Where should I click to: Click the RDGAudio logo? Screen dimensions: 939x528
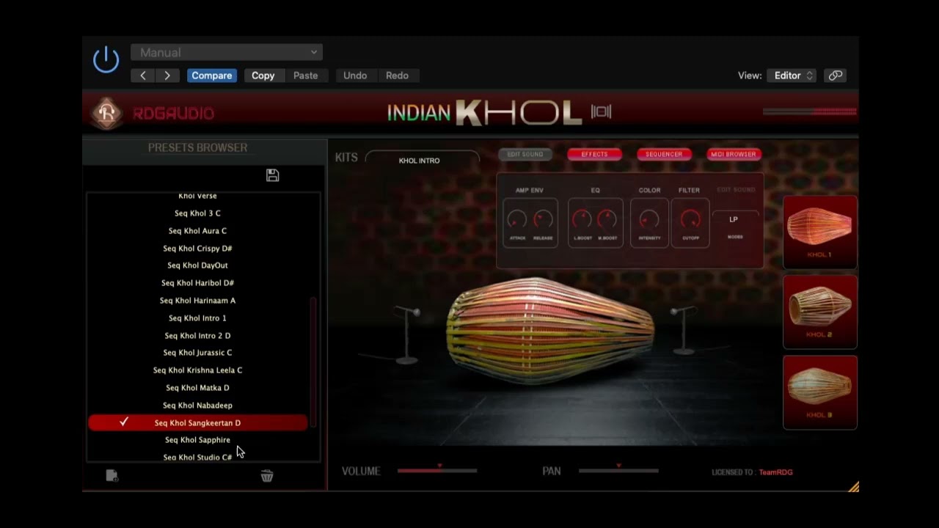point(107,113)
